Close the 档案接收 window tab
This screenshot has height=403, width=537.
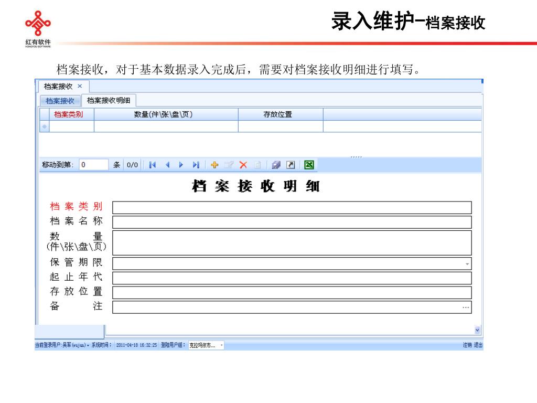click(x=80, y=86)
